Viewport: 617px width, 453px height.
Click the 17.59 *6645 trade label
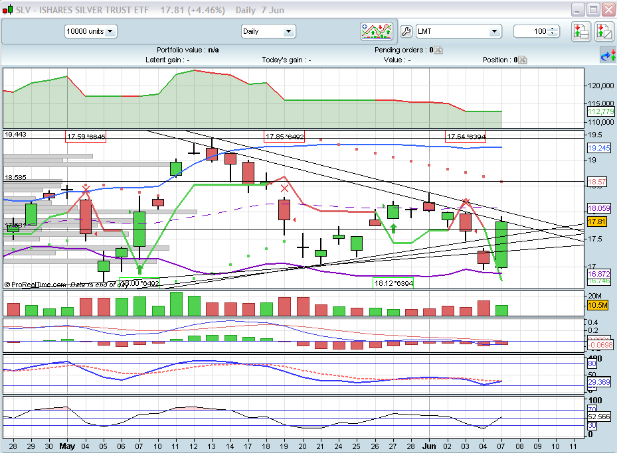[x=86, y=137]
